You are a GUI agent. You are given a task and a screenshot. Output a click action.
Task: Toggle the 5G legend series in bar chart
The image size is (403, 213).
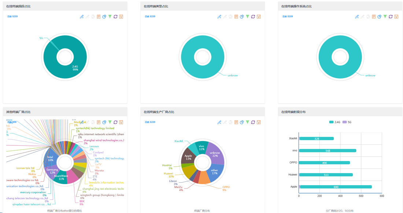[x=347, y=122]
